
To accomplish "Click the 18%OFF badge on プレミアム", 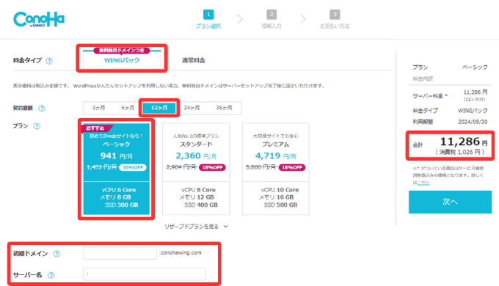I will click(x=292, y=167).
